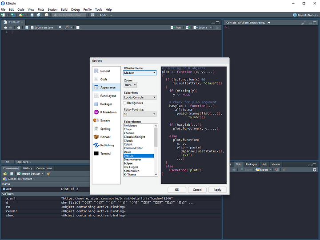Click the Code Tools magic wand icon
Screen dimensions: 320x240
tap(67, 28)
